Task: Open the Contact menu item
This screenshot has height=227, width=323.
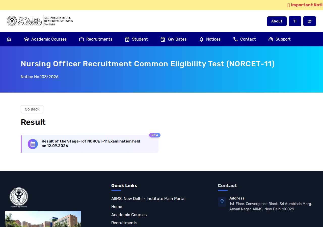Action: tap(245, 39)
